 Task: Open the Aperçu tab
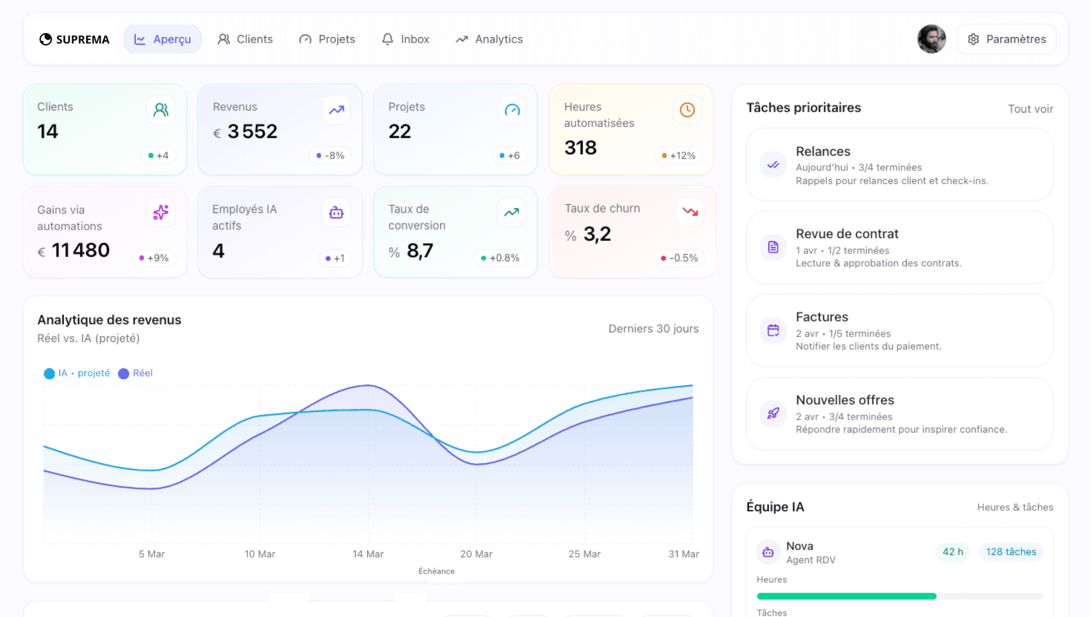click(162, 39)
